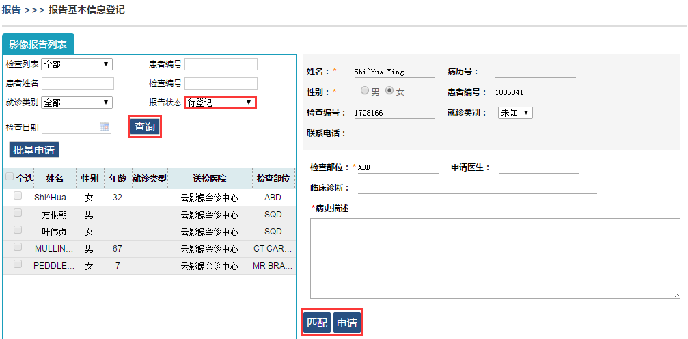Click the 查询 search button
Image resolution: width=688 pixels, height=339 pixels.
145,127
